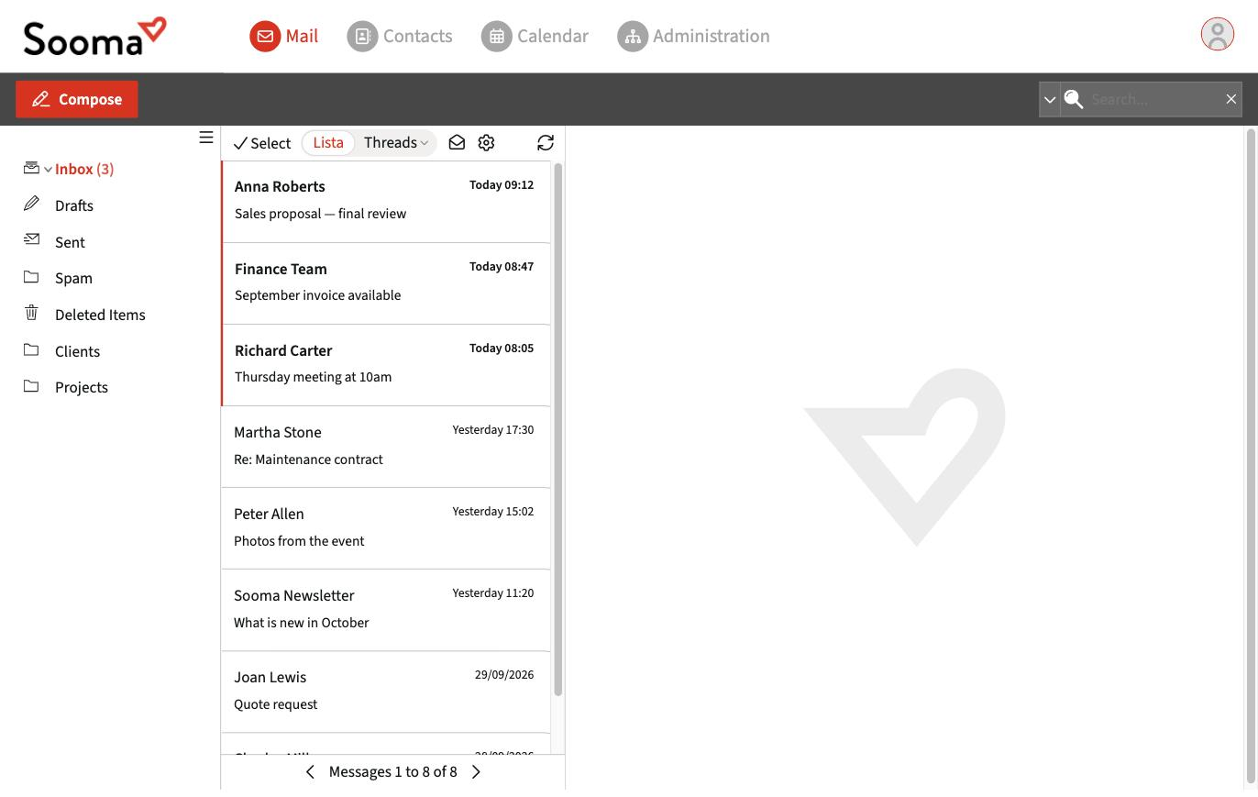Screen dimensions: 1258x797
Task: Go to next page of messages
Action: click(476, 772)
